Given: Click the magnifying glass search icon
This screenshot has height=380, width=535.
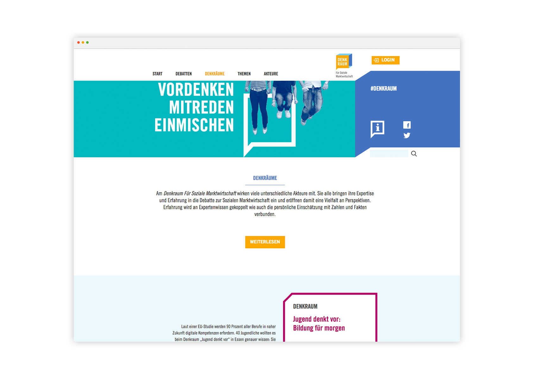Looking at the screenshot, I should [414, 154].
